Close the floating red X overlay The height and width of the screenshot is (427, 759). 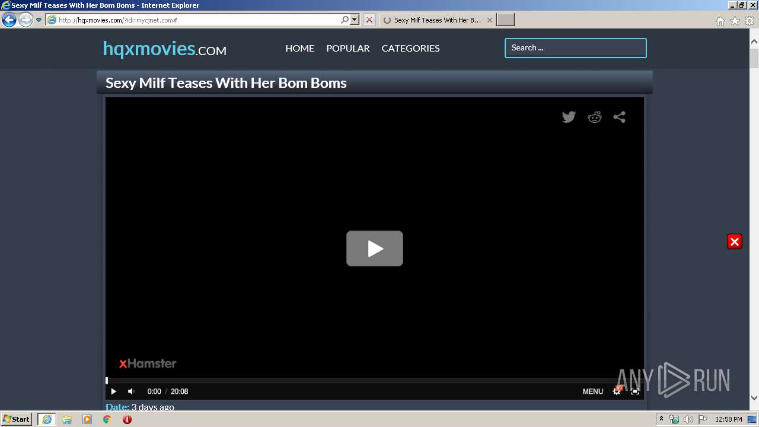tap(735, 241)
